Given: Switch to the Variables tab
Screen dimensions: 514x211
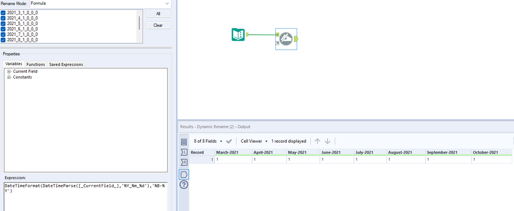Looking at the screenshot, I should pos(14,64).
